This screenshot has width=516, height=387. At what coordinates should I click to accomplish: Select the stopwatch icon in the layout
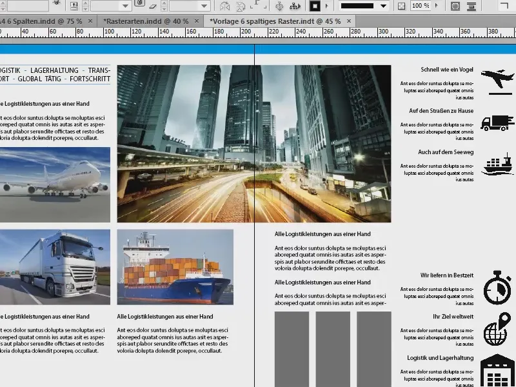[497, 288]
